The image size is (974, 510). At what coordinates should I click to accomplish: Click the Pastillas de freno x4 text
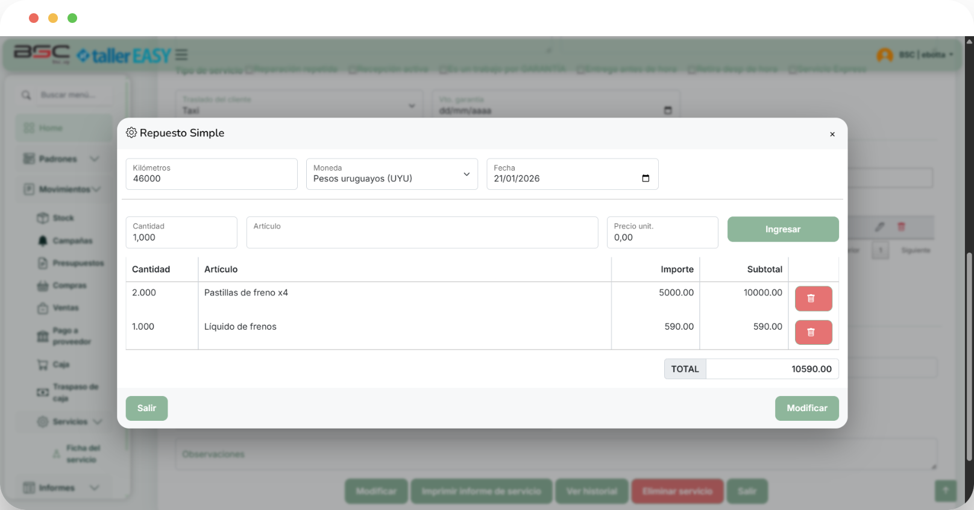point(246,292)
